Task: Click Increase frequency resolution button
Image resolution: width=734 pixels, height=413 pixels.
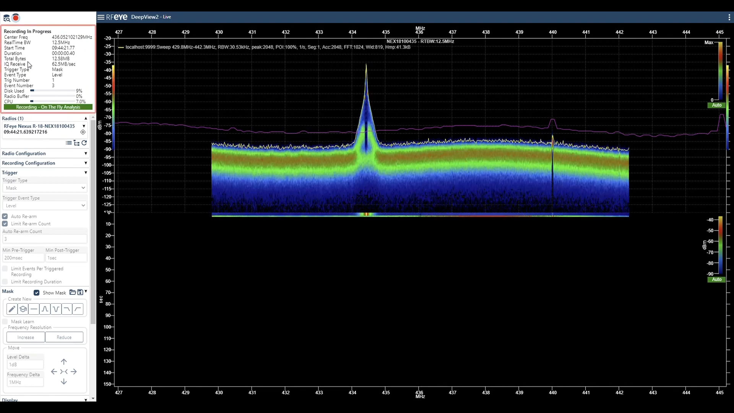Action: click(x=26, y=337)
